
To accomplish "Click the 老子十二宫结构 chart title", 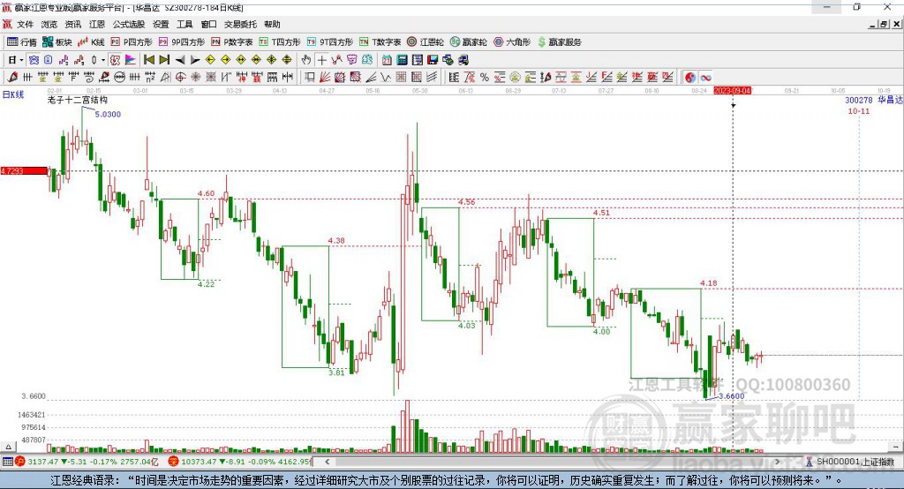I will [x=78, y=100].
